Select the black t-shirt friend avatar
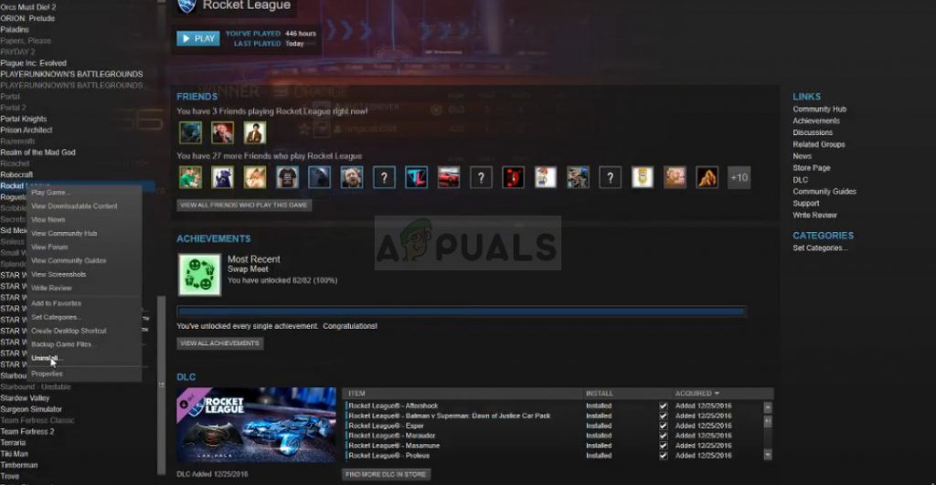 tap(287, 177)
